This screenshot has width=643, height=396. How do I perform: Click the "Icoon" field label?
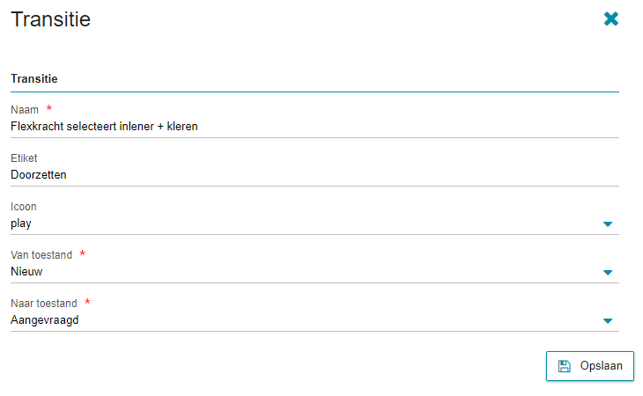[x=24, y=207]
